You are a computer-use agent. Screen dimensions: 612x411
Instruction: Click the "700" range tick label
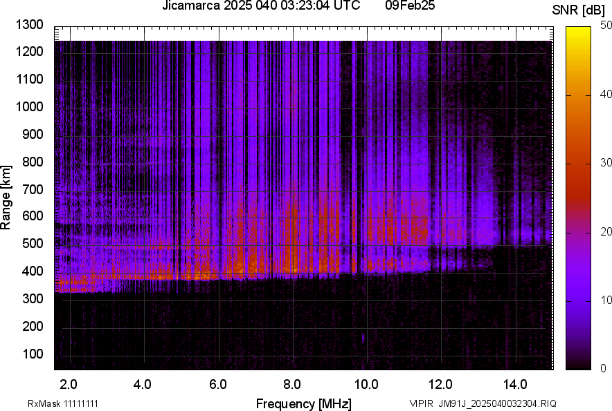(33, 189)
